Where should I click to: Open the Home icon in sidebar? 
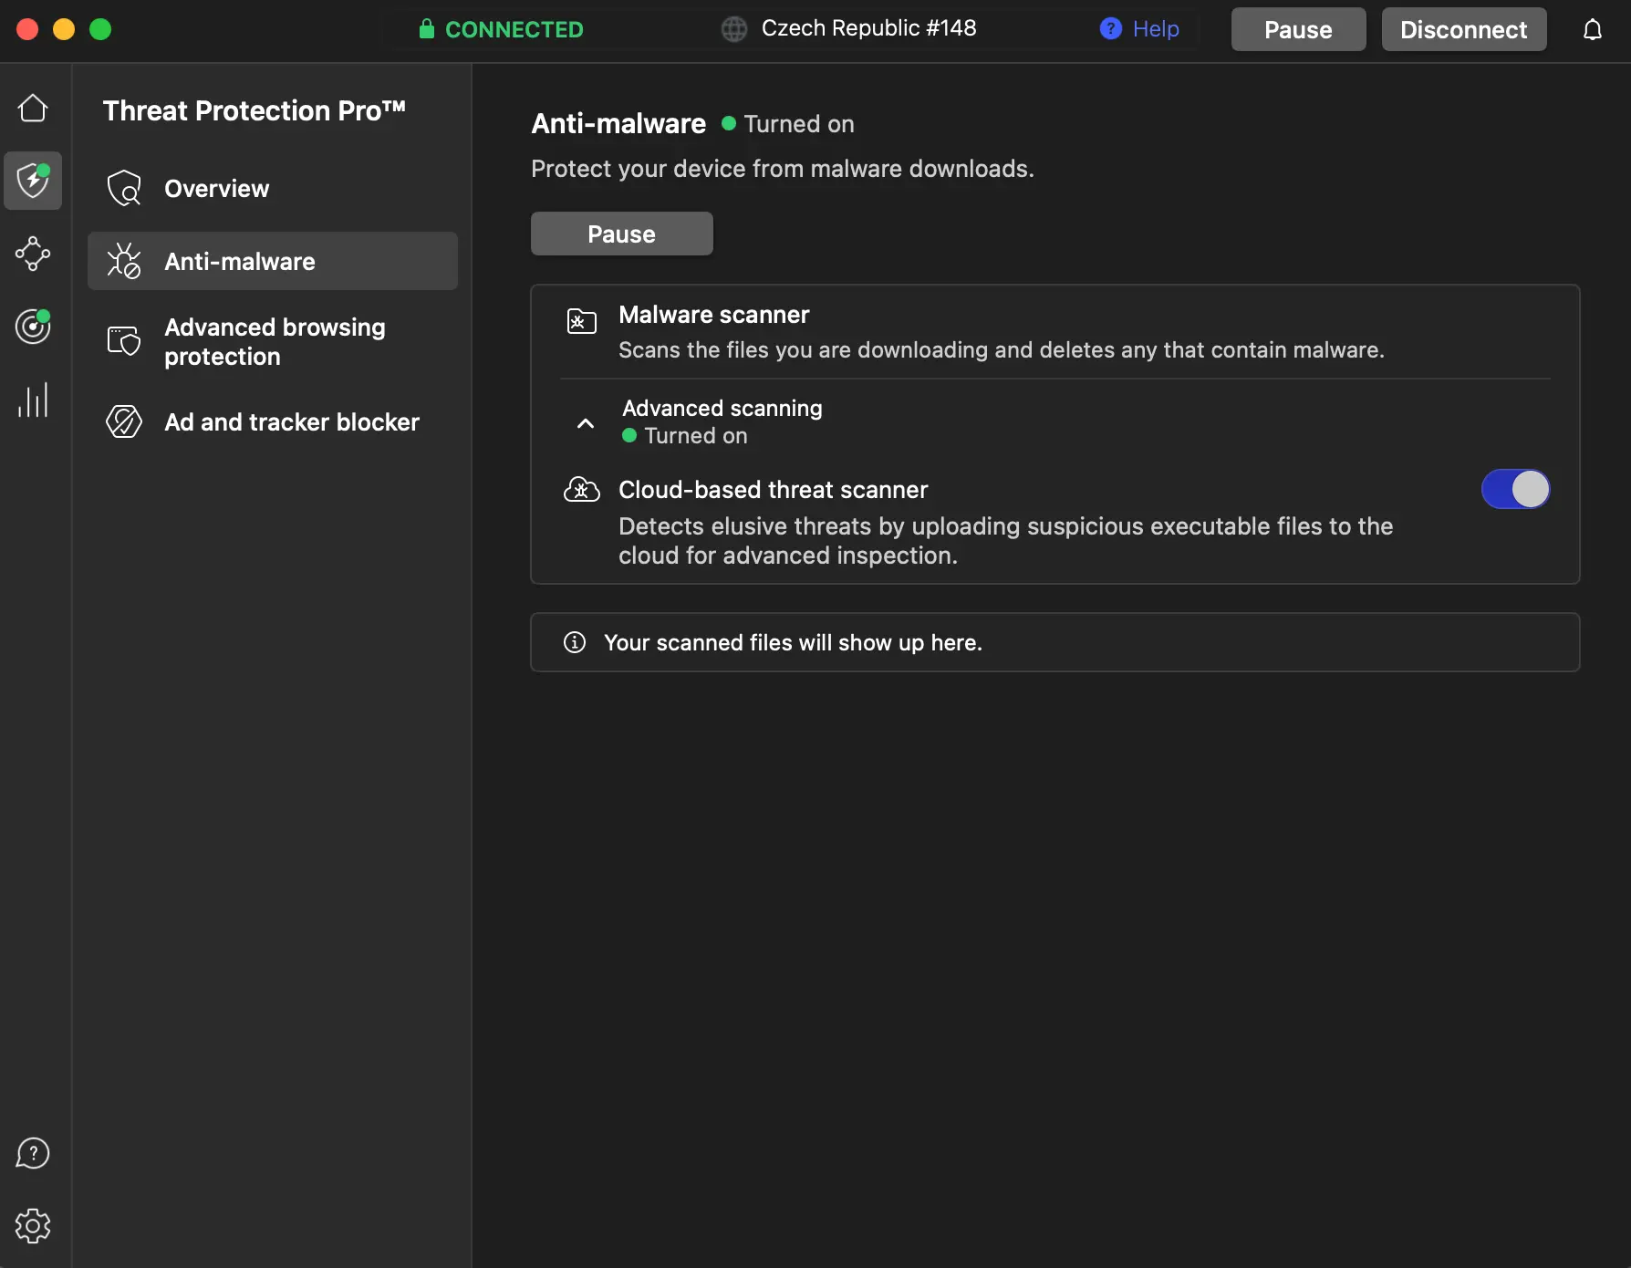point(33,109)
